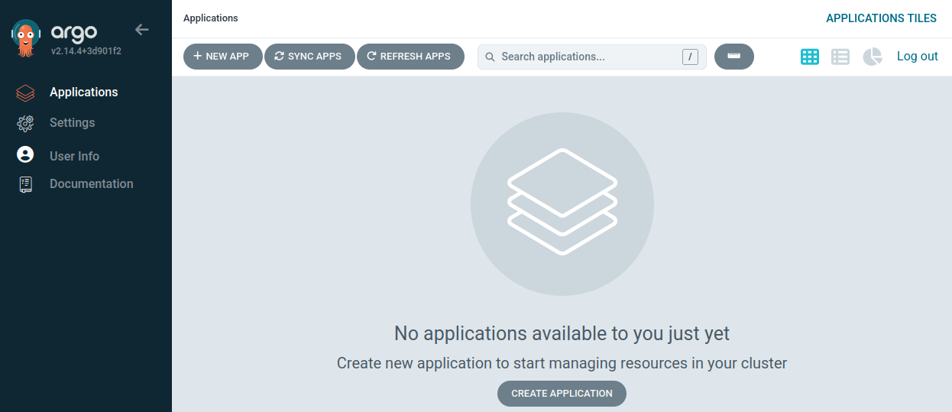Toggle the ruler zoom button in the toolbar
The image size is (952, 412).
pos(734,57)
